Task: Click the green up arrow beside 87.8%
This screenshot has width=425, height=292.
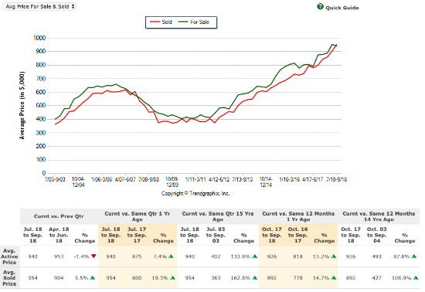Action: tap(414, 256)
